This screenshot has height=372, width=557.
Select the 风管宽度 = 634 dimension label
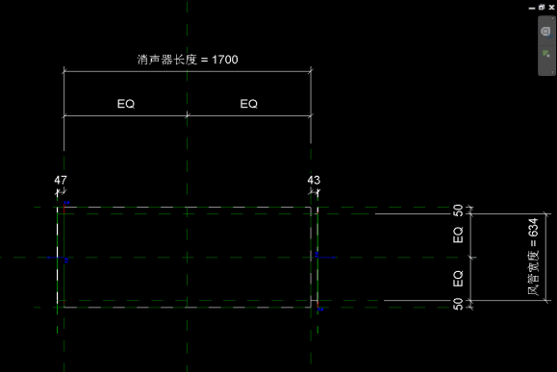[x=533, y=257]
